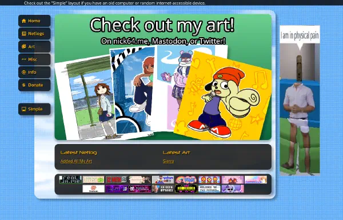Click the purple badge with sunglasses character
Viewport: 343px width, 220px height.
click(233, 189)
